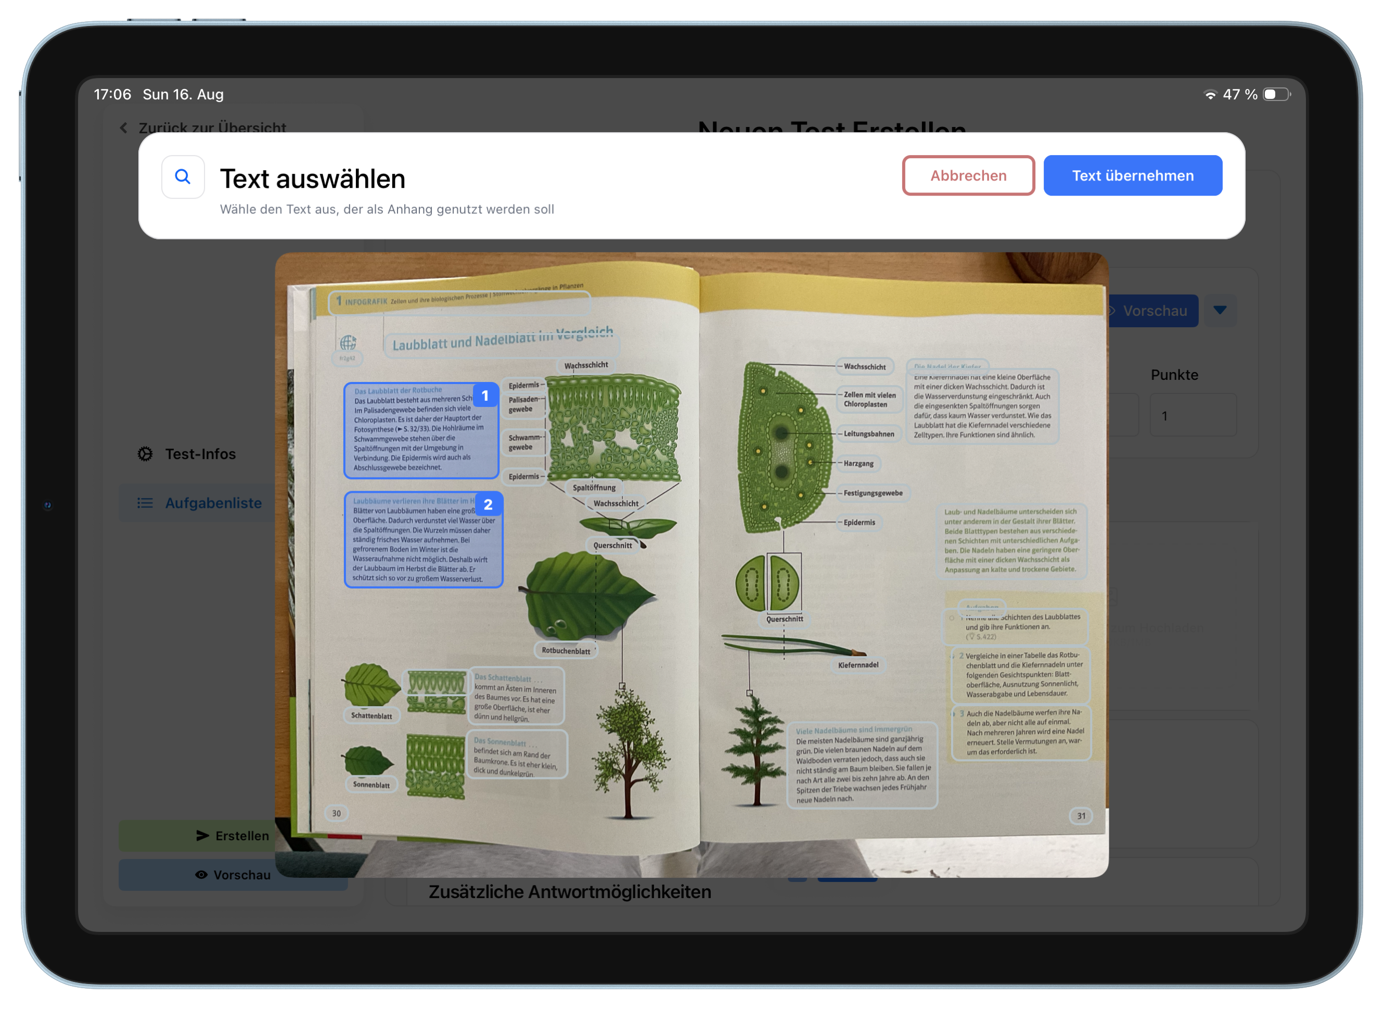The height and width of the screenshot is (1010, 1384).
Task: Confirm with the Text übernehmen button
Action: pos(1132,175)
